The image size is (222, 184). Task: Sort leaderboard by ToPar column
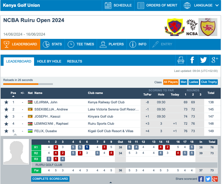point(147,95)
